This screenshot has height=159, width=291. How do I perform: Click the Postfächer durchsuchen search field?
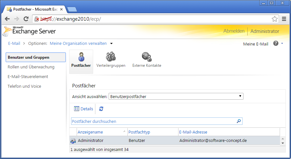[154, 121]
